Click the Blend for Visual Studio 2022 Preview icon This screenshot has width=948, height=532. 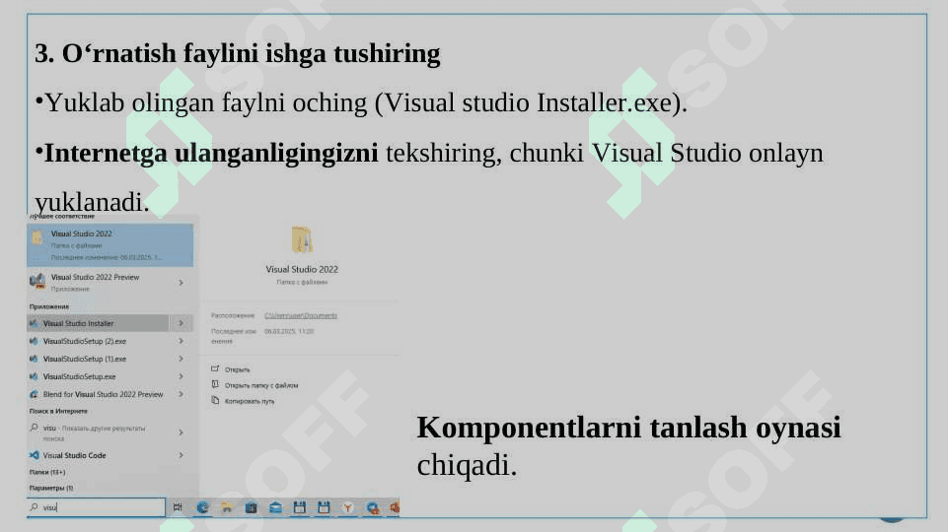(x=34, y=394)
